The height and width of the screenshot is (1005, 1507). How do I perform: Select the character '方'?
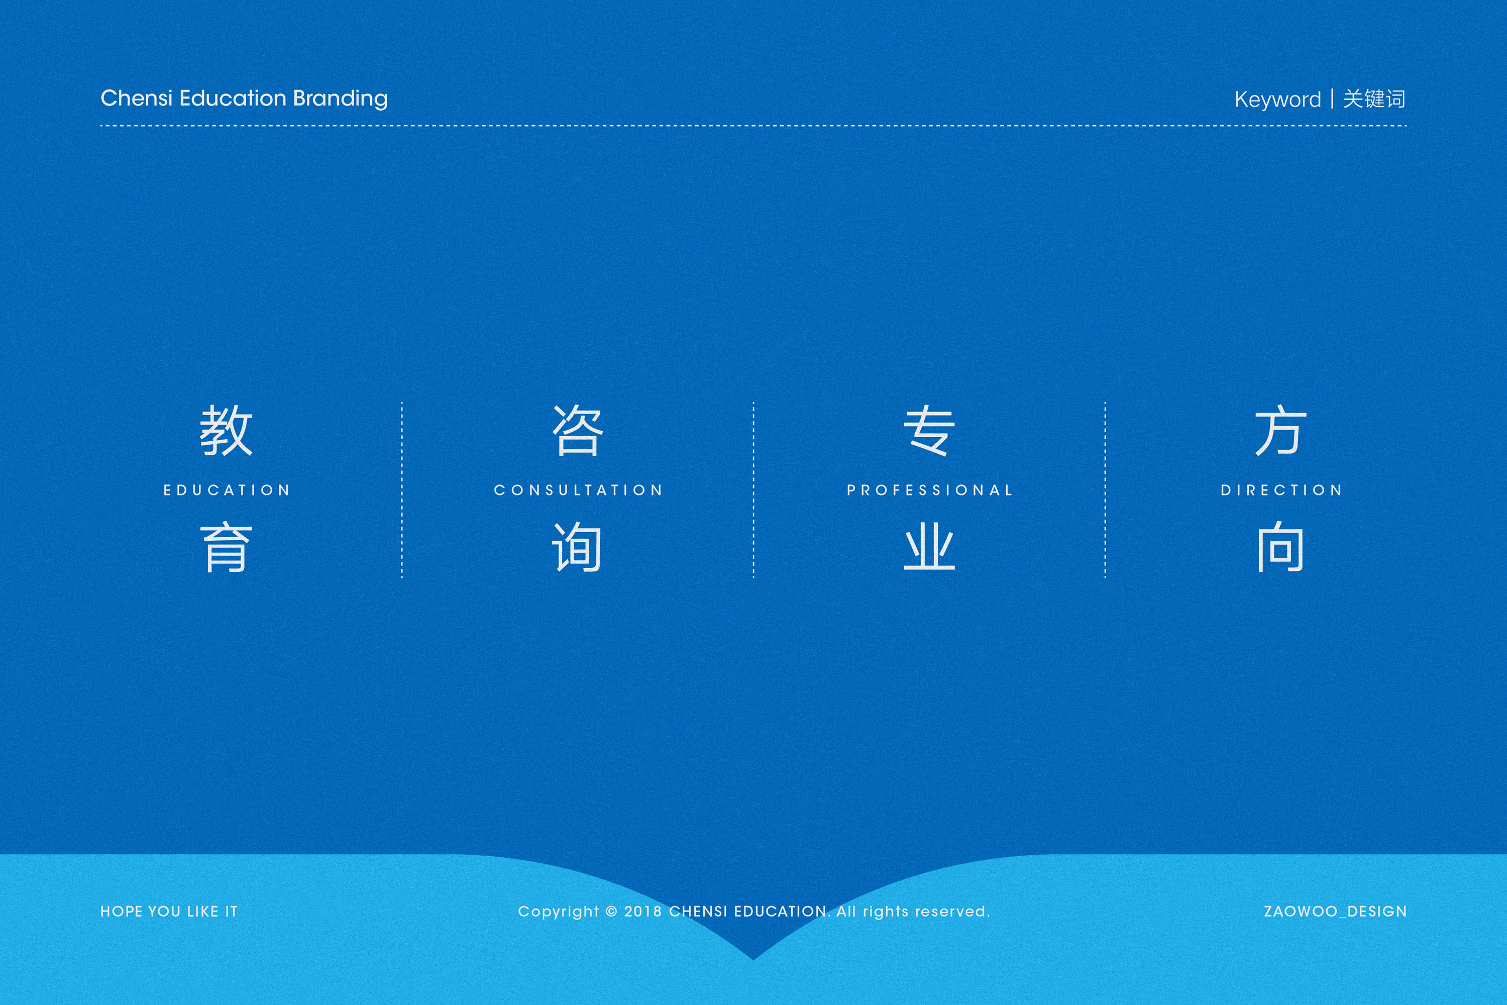point(1280,430)
